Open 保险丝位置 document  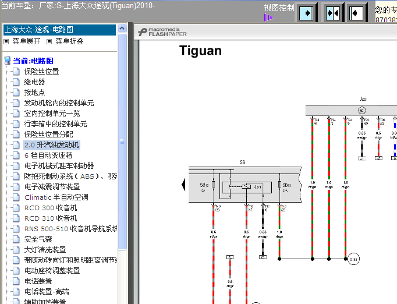(x=41, y=72)
